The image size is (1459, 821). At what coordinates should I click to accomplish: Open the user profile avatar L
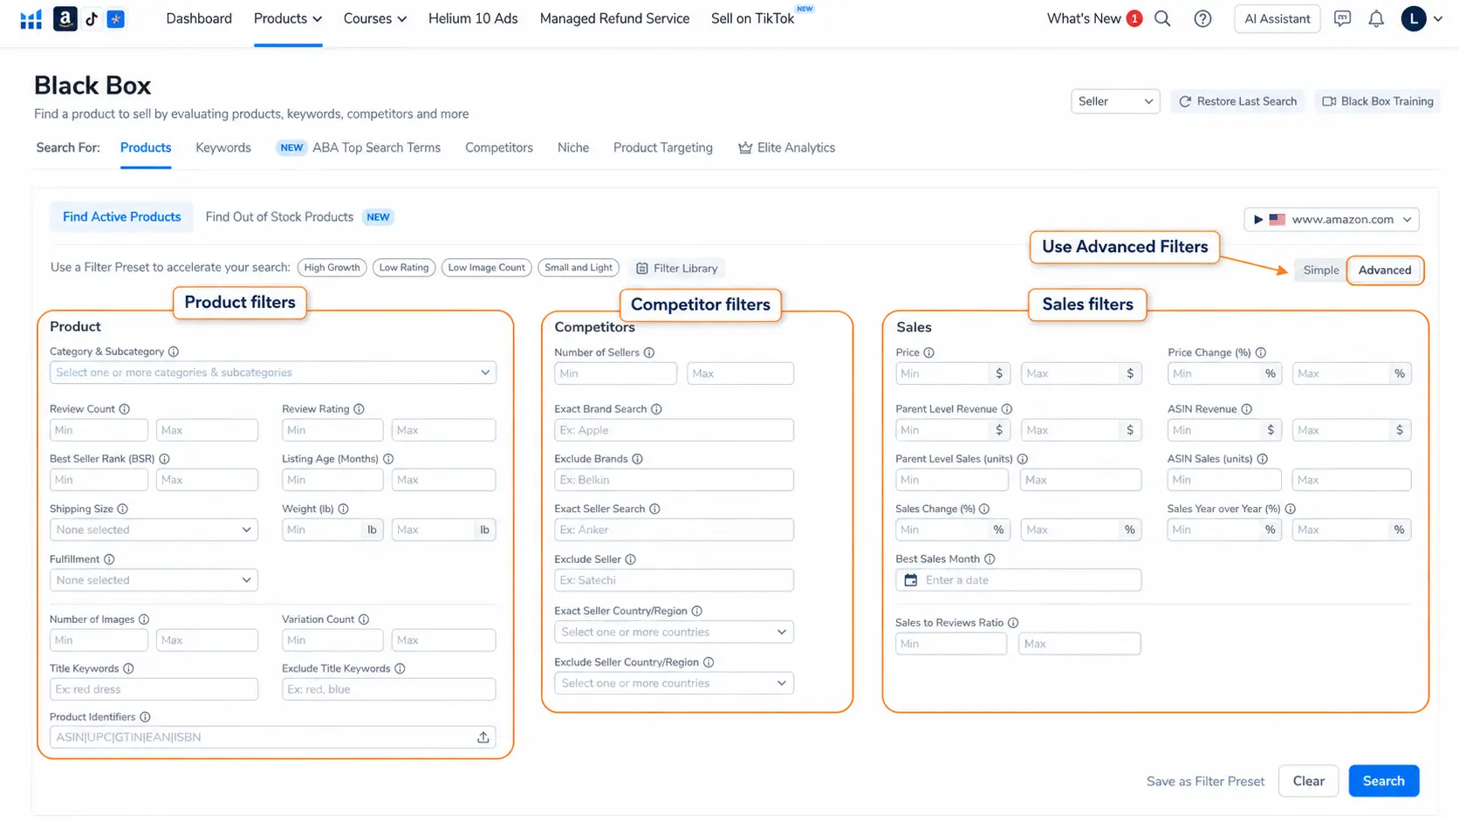coord(1413,18)
